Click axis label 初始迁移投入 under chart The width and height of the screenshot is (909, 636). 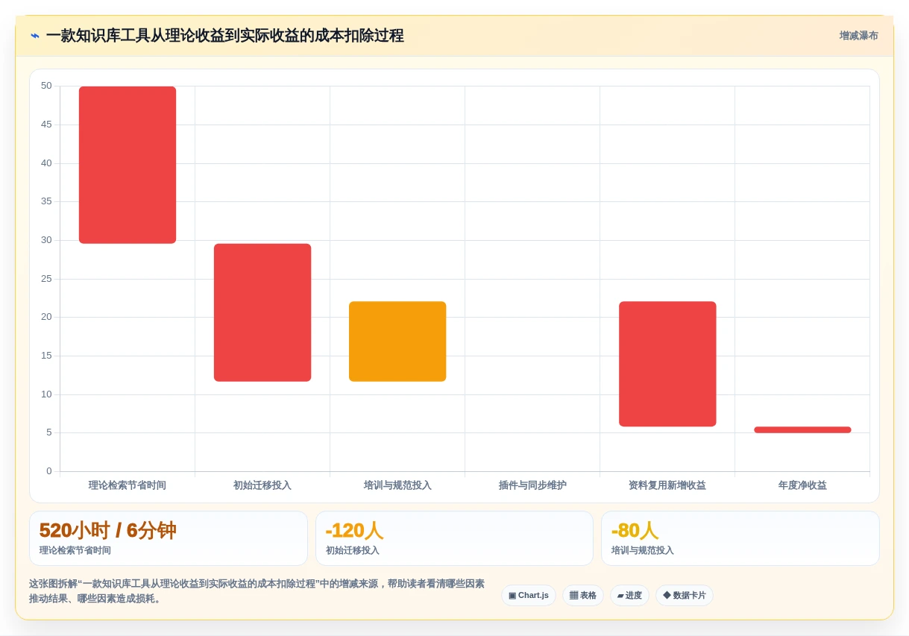tap(262, 485)
